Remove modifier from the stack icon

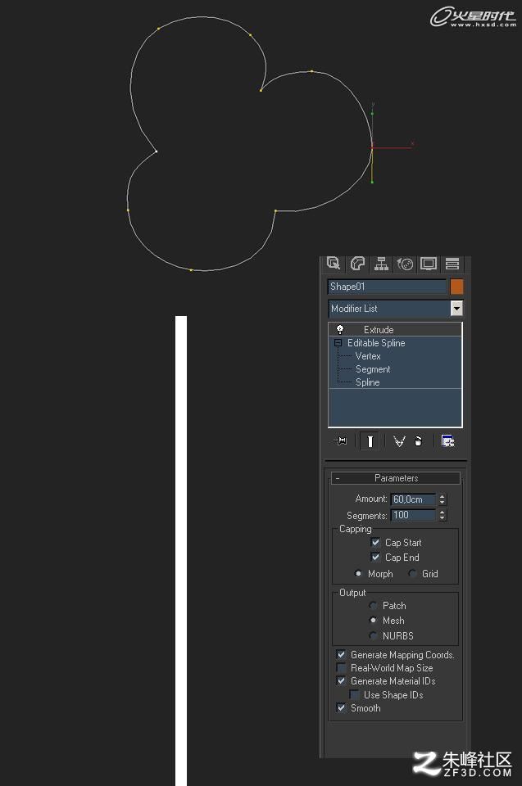419,441
